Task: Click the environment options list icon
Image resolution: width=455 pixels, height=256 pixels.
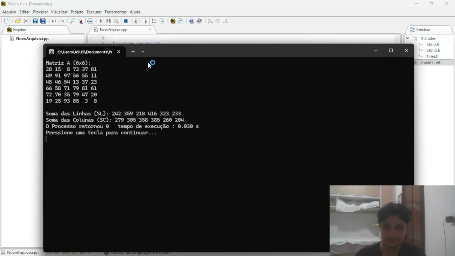Action: [181, 21]
